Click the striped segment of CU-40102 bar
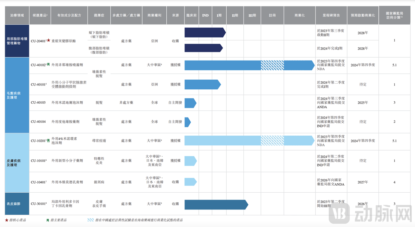This screenshot has height=227, width=415. (272, 65)
